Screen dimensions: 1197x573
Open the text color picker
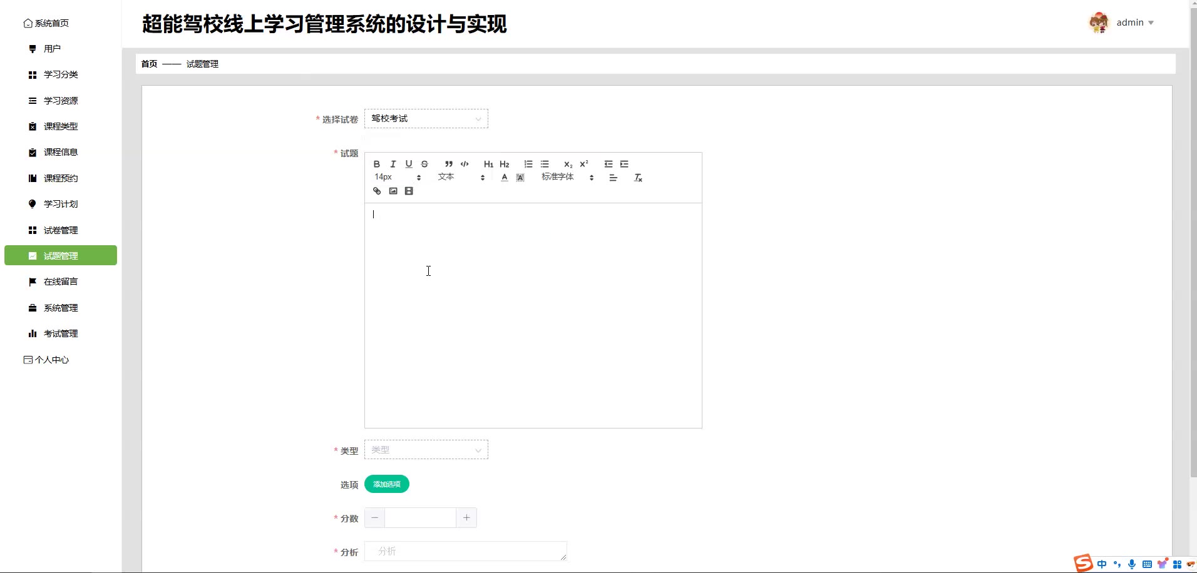point(505,178)
